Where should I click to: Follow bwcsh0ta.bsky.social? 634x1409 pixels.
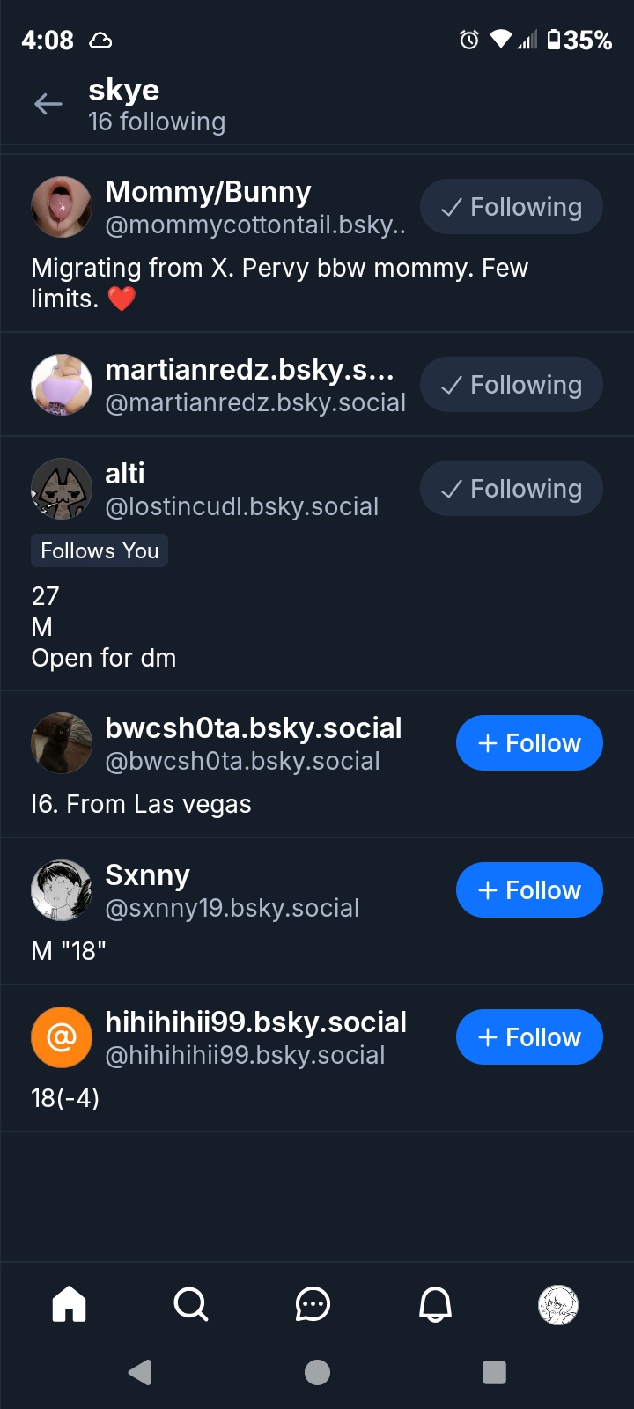click(x=529, y=743)
